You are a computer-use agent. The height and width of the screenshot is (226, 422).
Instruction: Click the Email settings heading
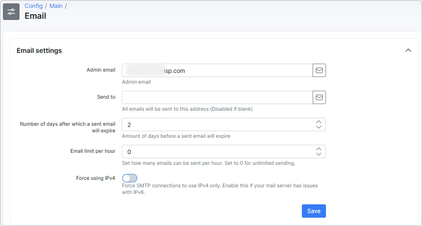pos(39,51)
